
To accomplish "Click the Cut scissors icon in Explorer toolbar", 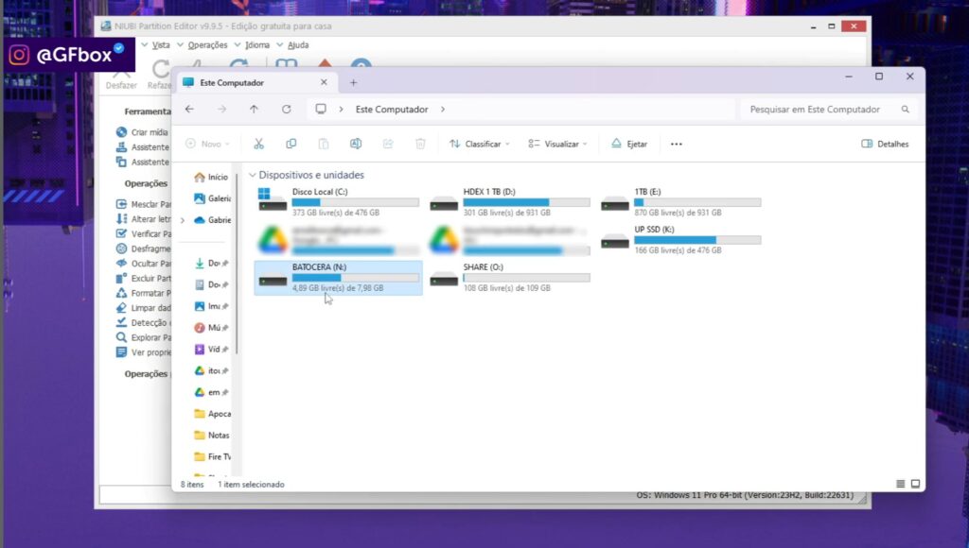I will pyautogui.click(x=259, y=144).
